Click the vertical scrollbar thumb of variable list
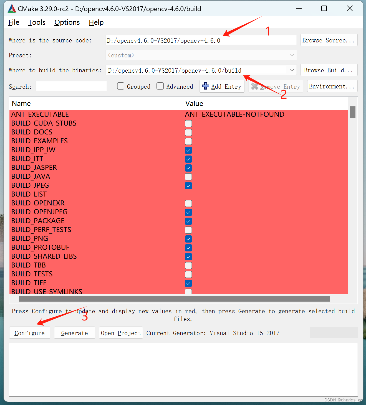The width and height of the screenshot is (366, 405). [x=353, y=112]
